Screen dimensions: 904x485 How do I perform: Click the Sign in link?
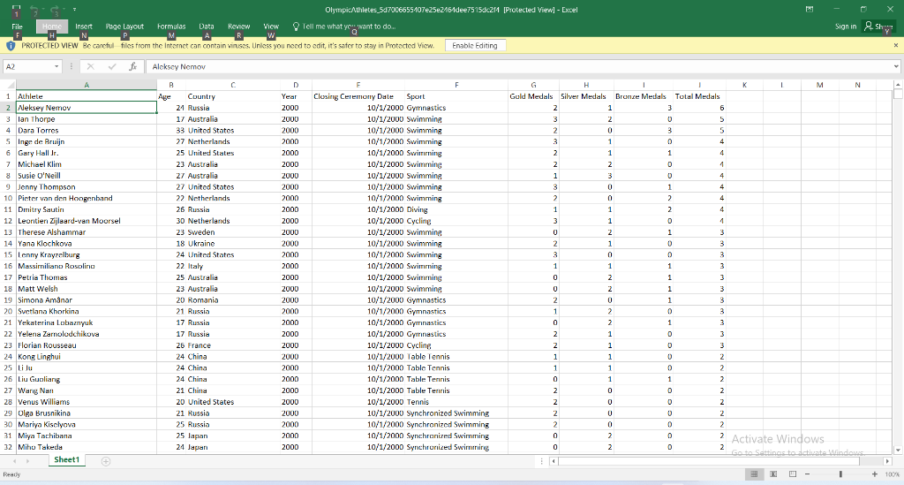coord(845,27)
